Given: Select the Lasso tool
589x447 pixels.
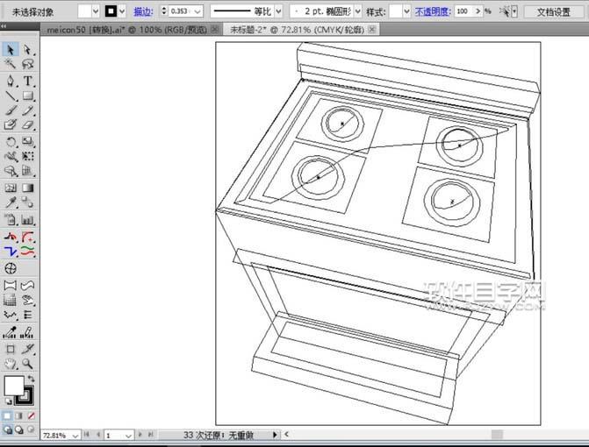Looking at the screenshot, I should tap(27, 64).
